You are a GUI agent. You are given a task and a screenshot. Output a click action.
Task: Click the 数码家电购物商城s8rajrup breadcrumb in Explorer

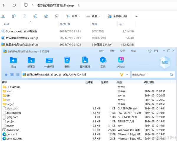[56, 5]
